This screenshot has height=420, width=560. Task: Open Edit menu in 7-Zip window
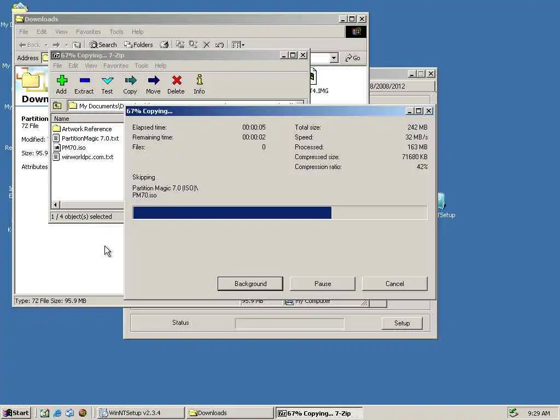coord(73,66)
